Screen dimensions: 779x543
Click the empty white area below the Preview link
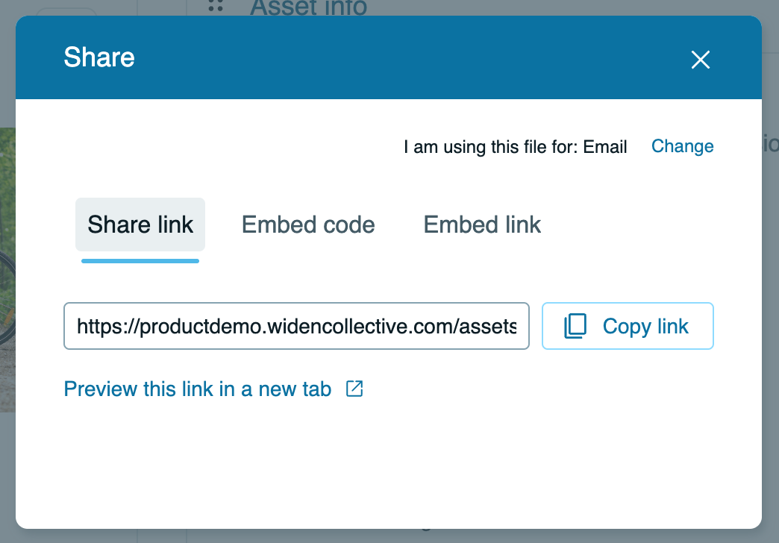388,462
